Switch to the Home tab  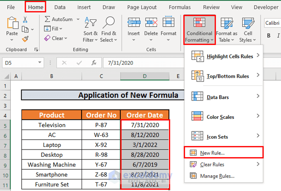pyautogui.click(x=36, y=7)
